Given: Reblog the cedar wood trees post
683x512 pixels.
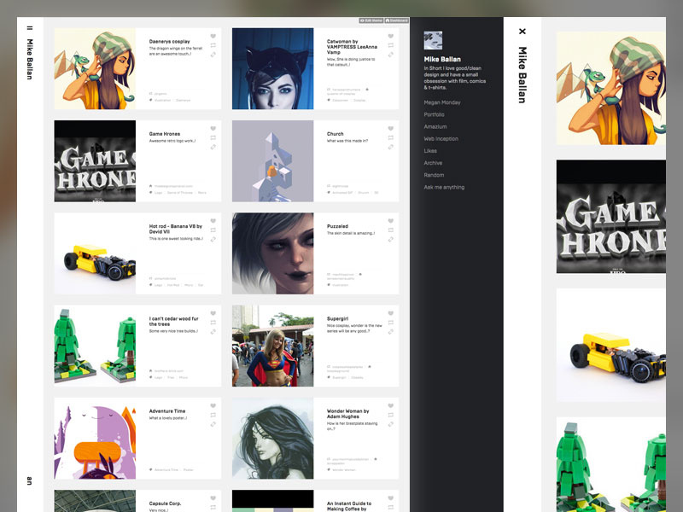Looking at the screenshot, I should pyautogui.click(x=213, y=323).
